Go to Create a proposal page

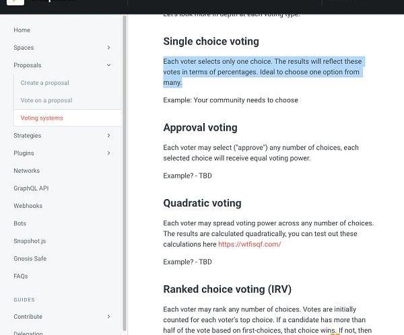point(44,83)
